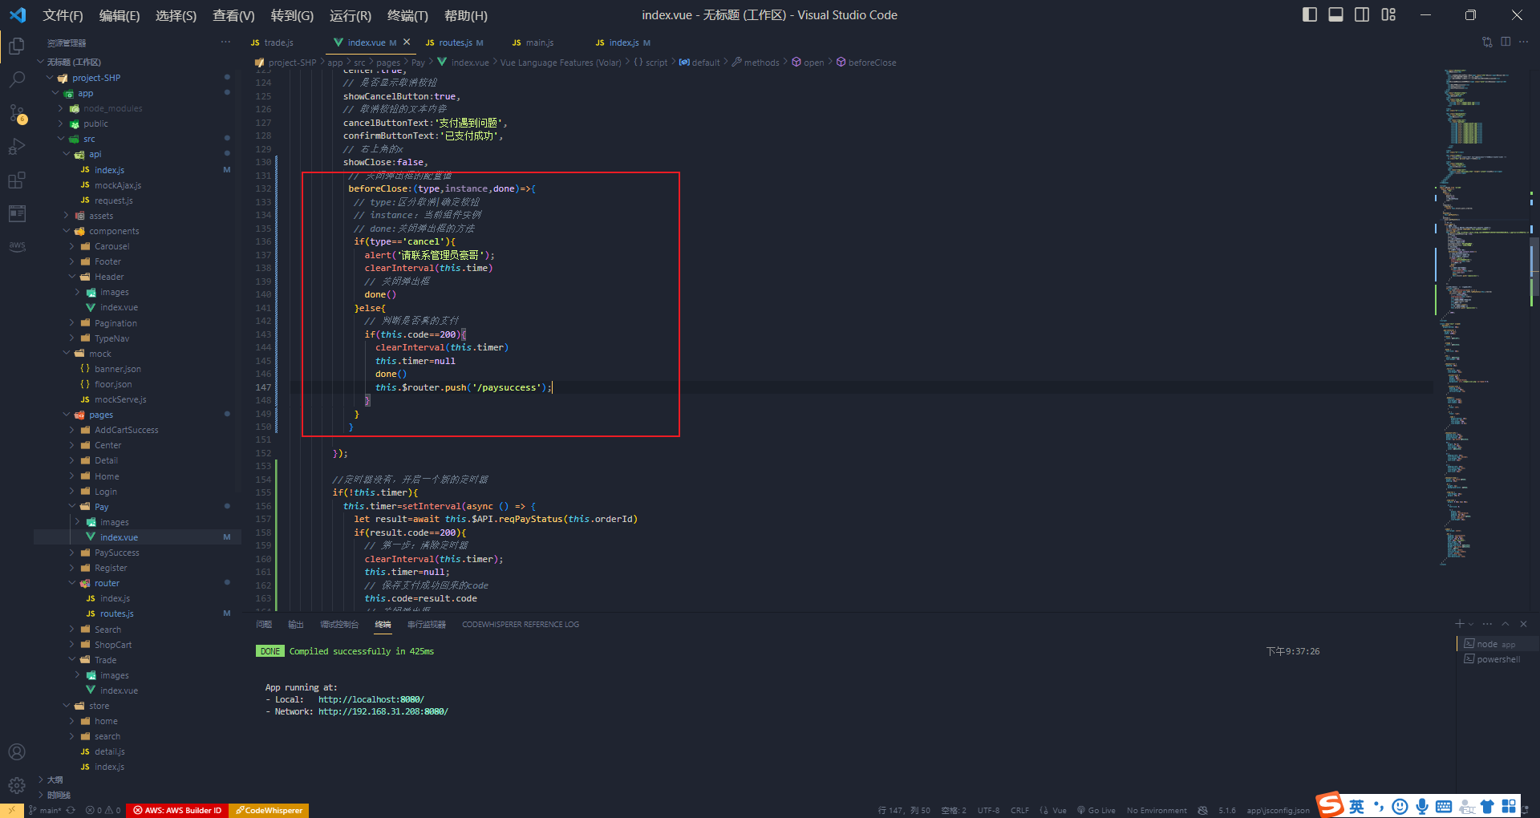Collapse the Header folder
The image size is (1540, 818).
[72, 277]
